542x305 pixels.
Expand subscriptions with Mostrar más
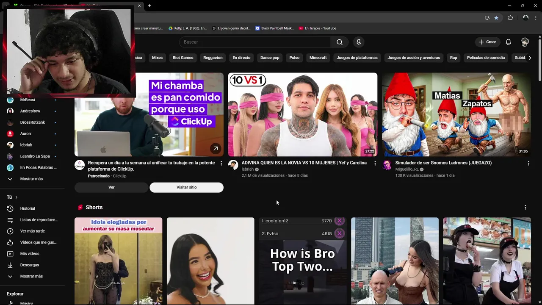click(x=32, y=179)
